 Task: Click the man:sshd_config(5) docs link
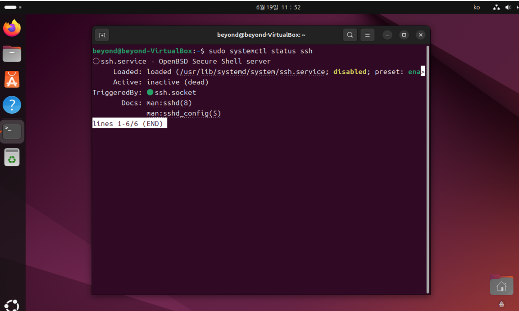(x=184, y=113)
